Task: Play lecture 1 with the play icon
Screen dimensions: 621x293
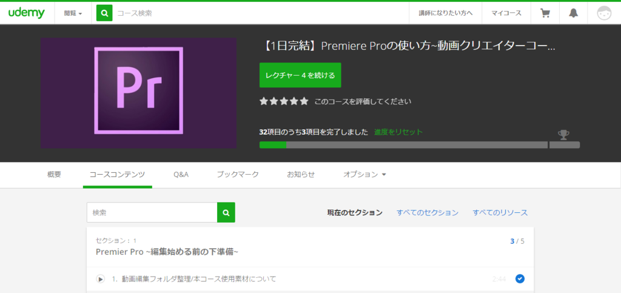Action: pyautogui.click(x=101, y=279)
